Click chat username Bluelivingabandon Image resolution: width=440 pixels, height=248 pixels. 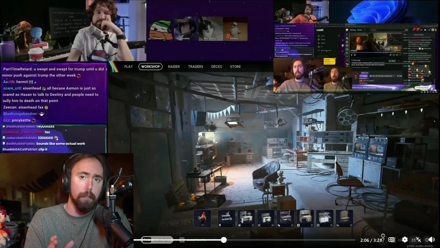click(20, 114)
